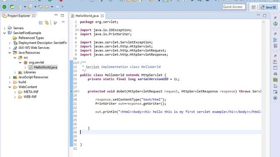Close the Project Explorer view tab

(x=34, y=16)
